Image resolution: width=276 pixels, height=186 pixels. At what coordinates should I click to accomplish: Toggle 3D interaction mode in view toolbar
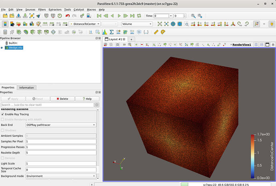124,44
